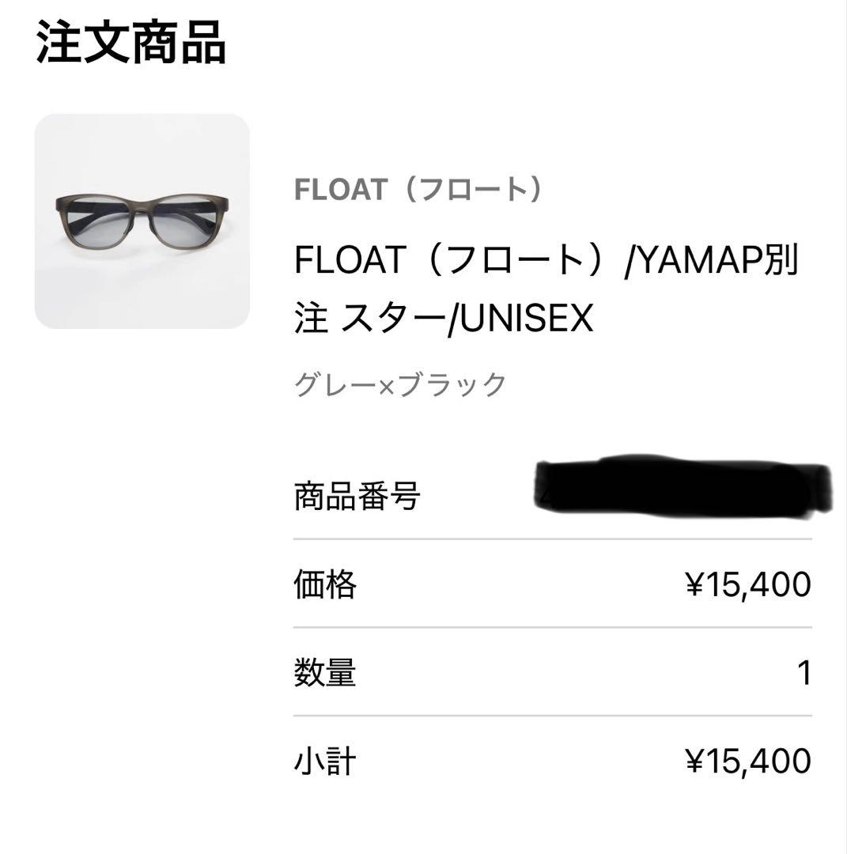The width and height of the screenshot is (847, 854).
Task: Click the divider under 商品番号 row
Action: click(x=554, y=538)
